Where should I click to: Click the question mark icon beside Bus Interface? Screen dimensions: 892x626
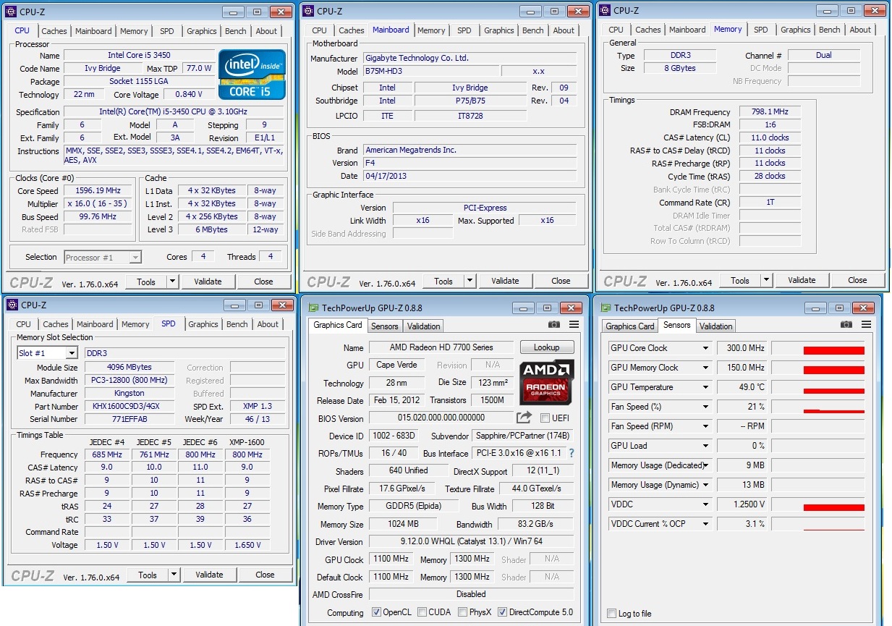point(571,453)
